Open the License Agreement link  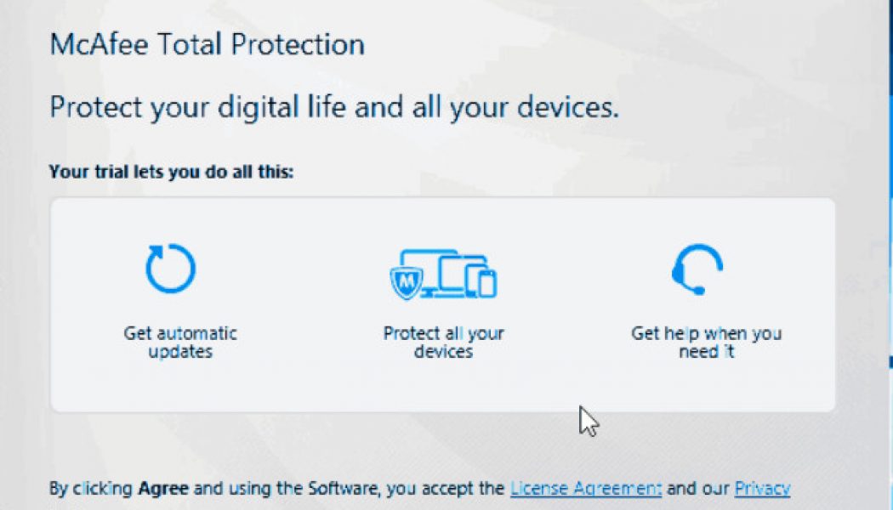(x=586, y=489)
